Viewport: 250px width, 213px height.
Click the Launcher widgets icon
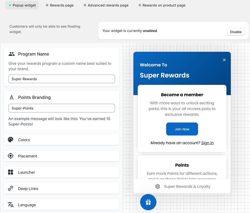(11, 172)
